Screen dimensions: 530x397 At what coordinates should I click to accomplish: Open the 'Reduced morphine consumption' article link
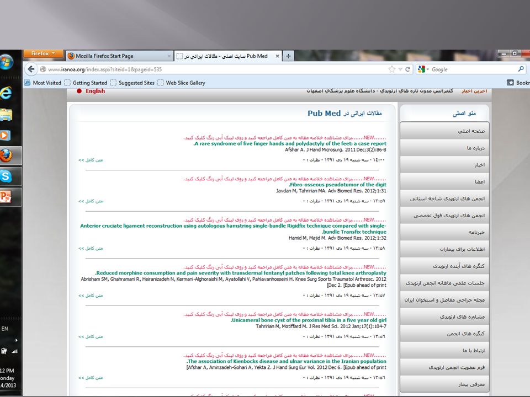pyautogui.click(x=241, y=273)
